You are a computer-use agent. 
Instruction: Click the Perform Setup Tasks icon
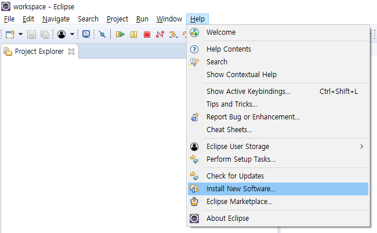[194, 159]
